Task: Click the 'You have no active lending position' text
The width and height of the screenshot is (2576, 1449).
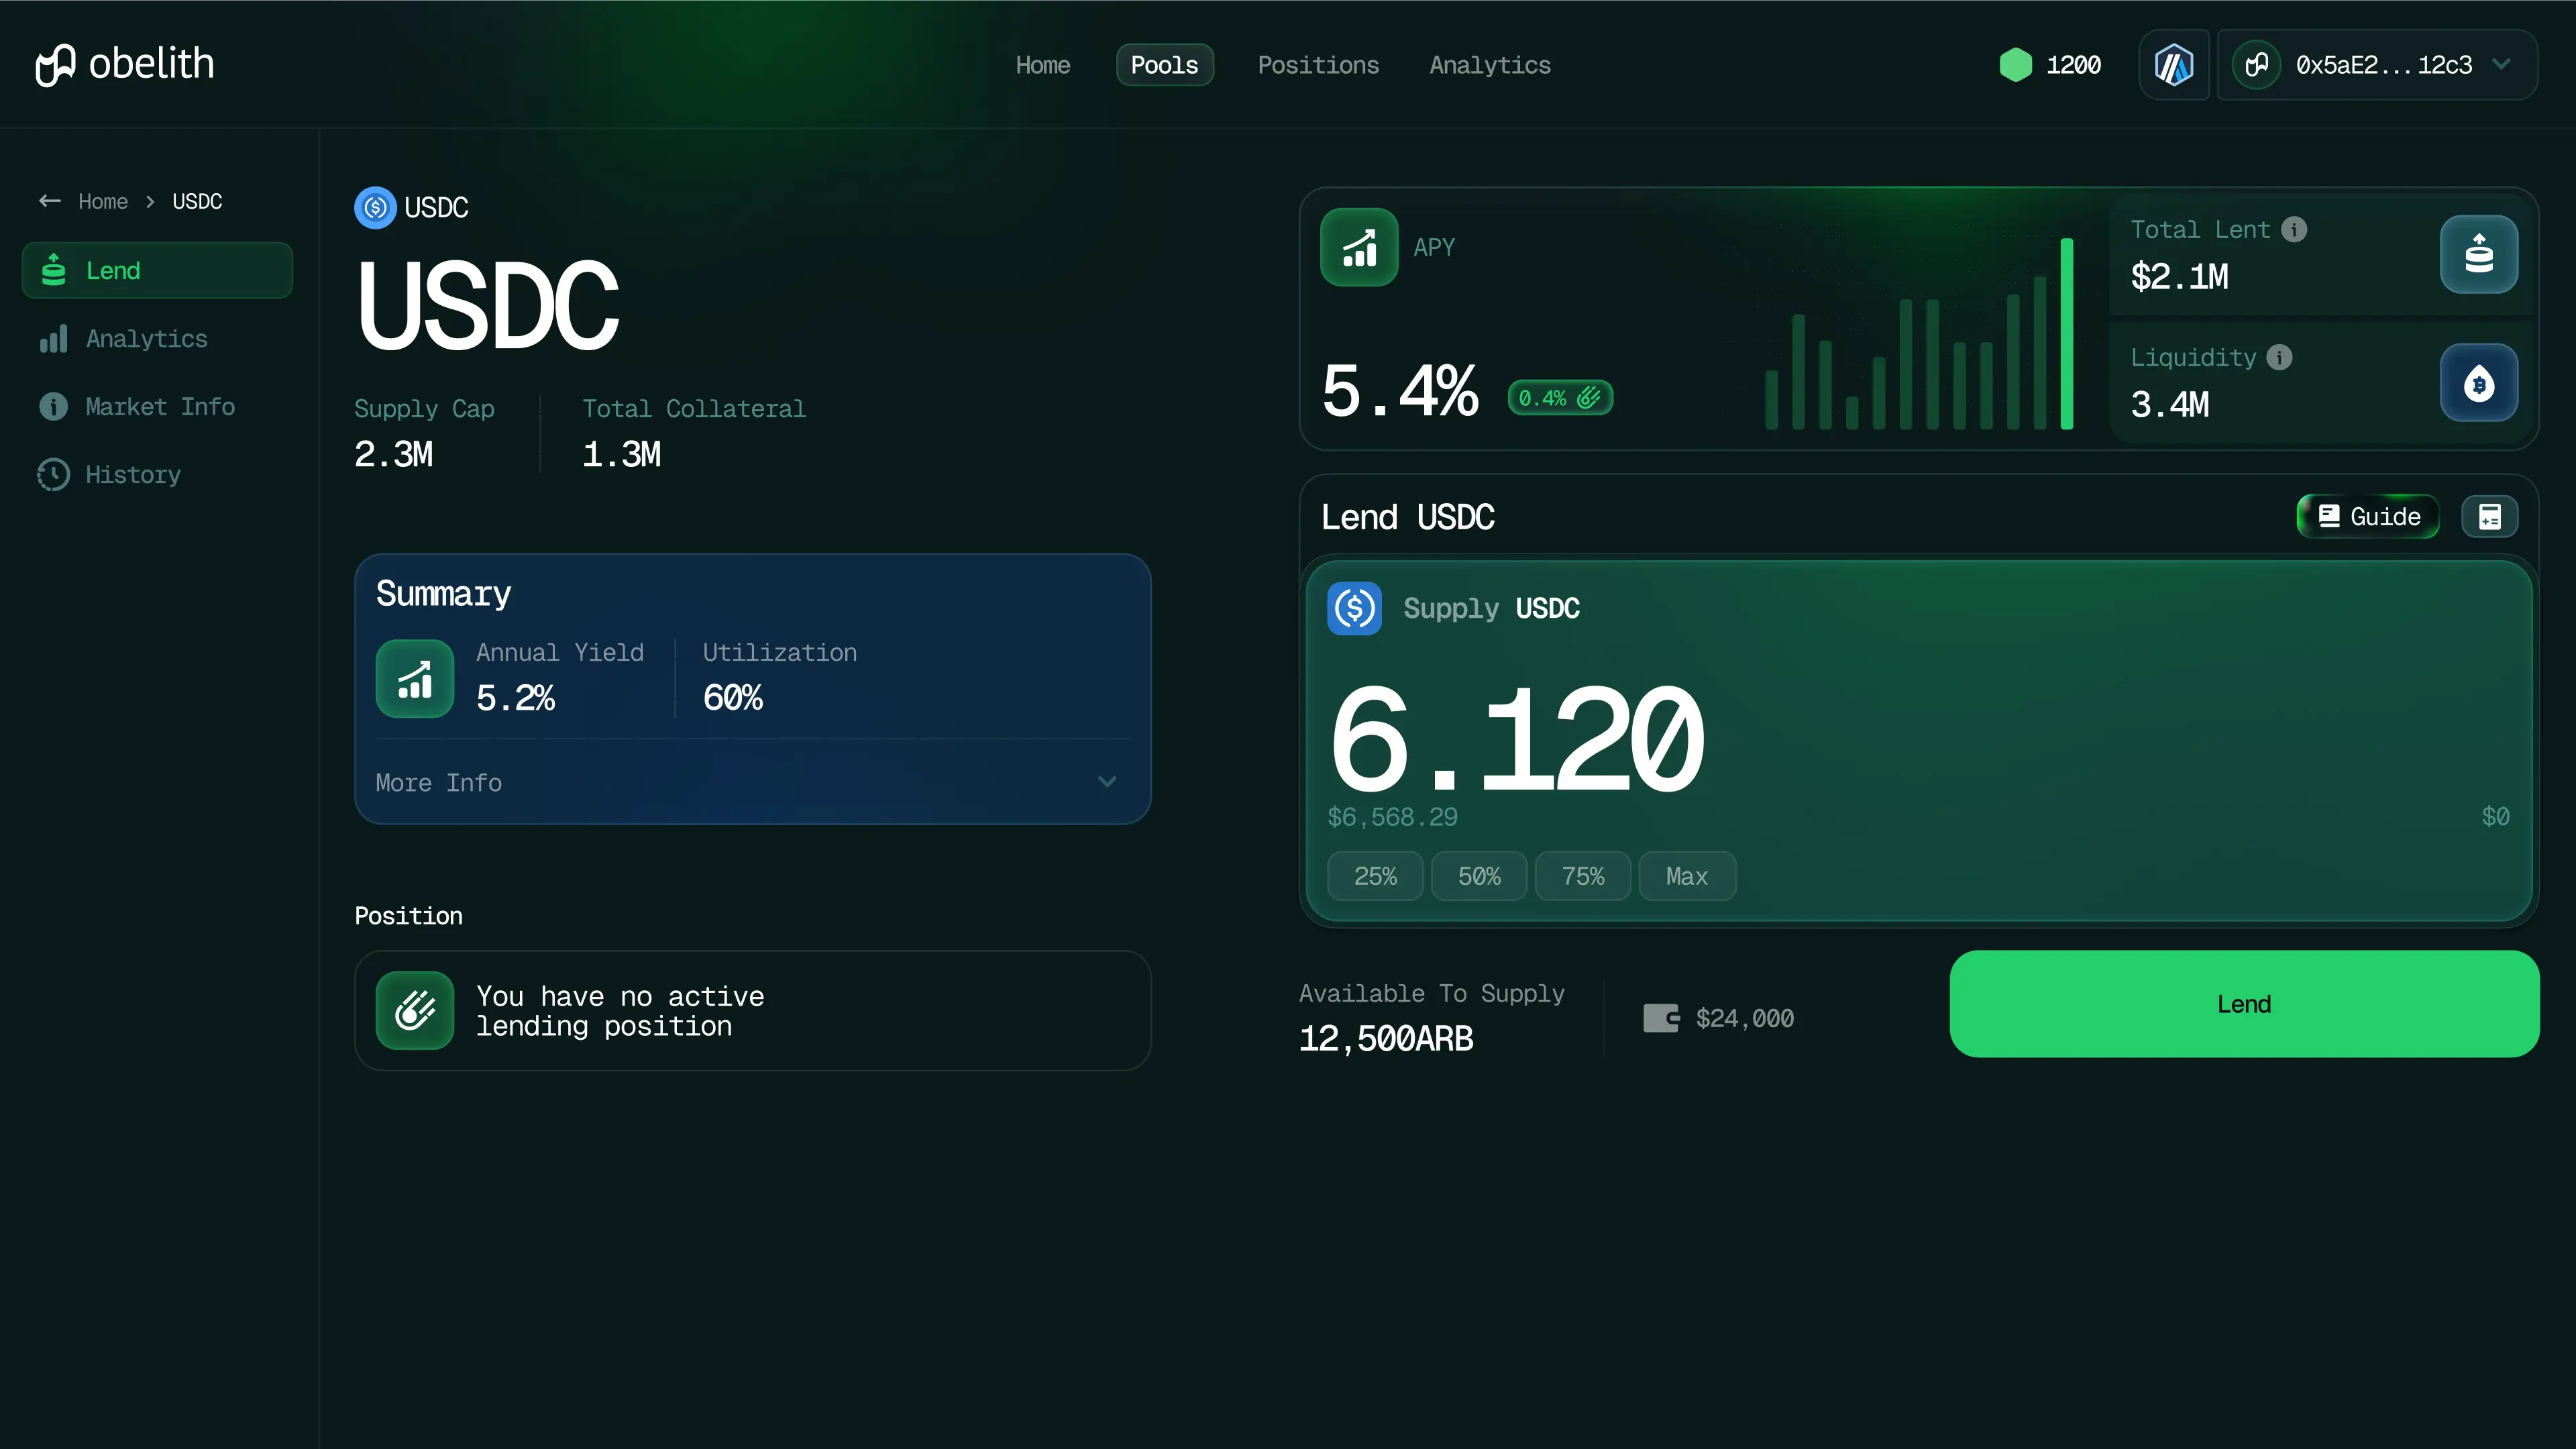Action: pyautogui.click(x=620, y=1011)
